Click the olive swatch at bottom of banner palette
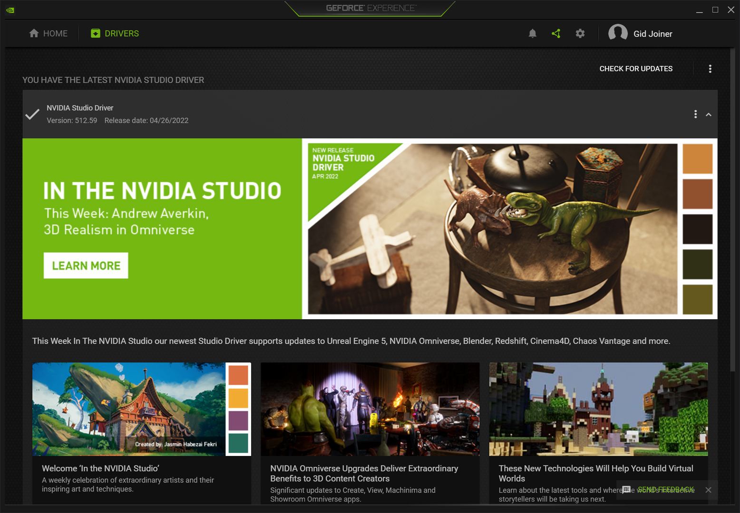The height and width of the screenshot is (513, 740). click(x=698, y=299)
